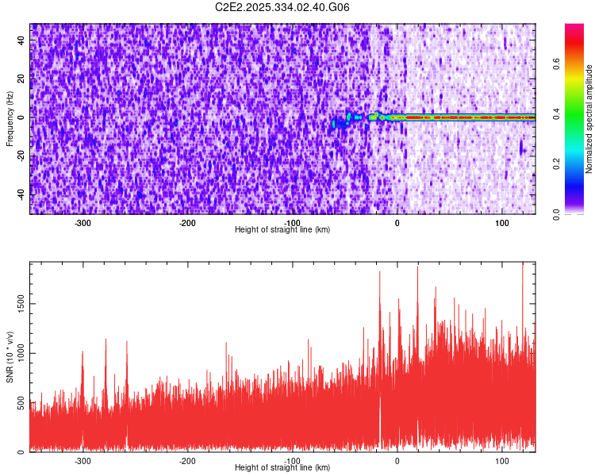
Task: Click the 1500 tick on SNR axis
Action: coord(17,303)
